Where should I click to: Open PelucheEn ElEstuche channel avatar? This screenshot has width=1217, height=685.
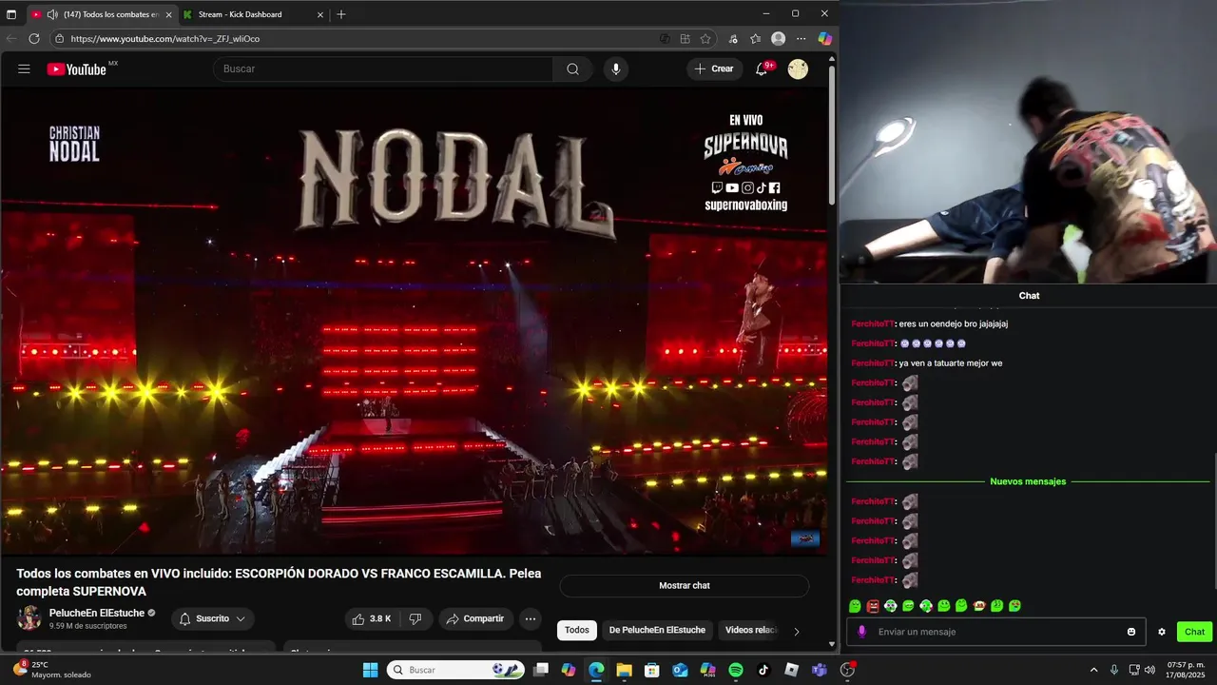(x=29, y=617)
